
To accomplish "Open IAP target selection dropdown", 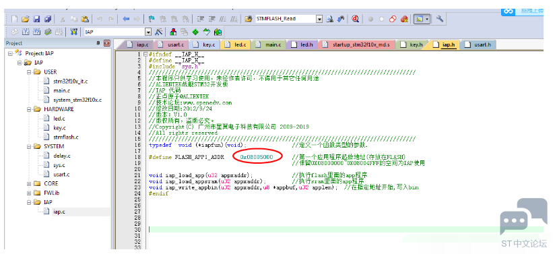I will pos(148,32).
